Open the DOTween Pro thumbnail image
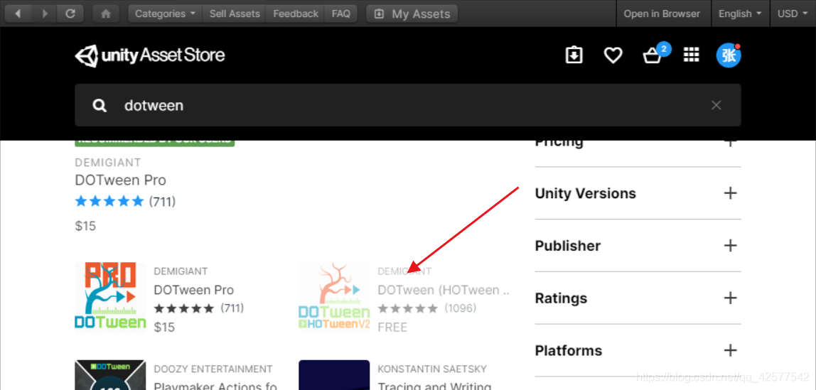 pyautogui.click(x=110, y=296)
